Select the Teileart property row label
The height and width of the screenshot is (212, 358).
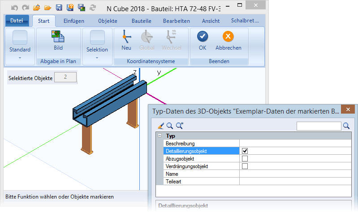click(201, 182)
